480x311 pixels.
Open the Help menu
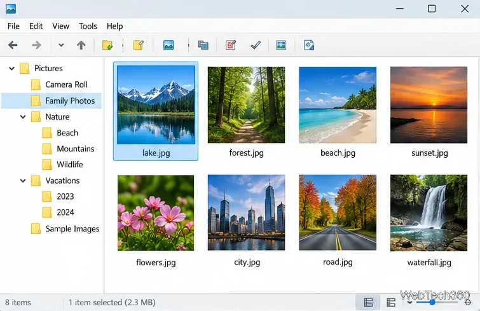[x=115, y=26]
